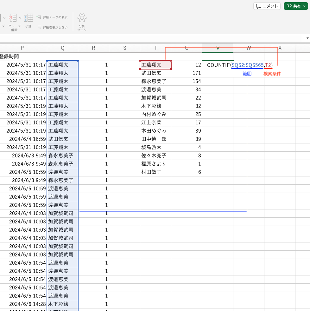Click 詳細データの表示 show detail

52,17
